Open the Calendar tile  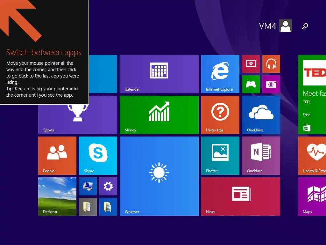(159, 74)
